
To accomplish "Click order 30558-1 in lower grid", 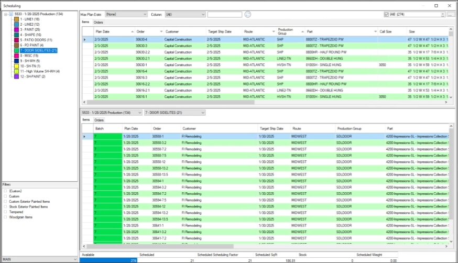I will pyautogui.click(x=158, y=136).
